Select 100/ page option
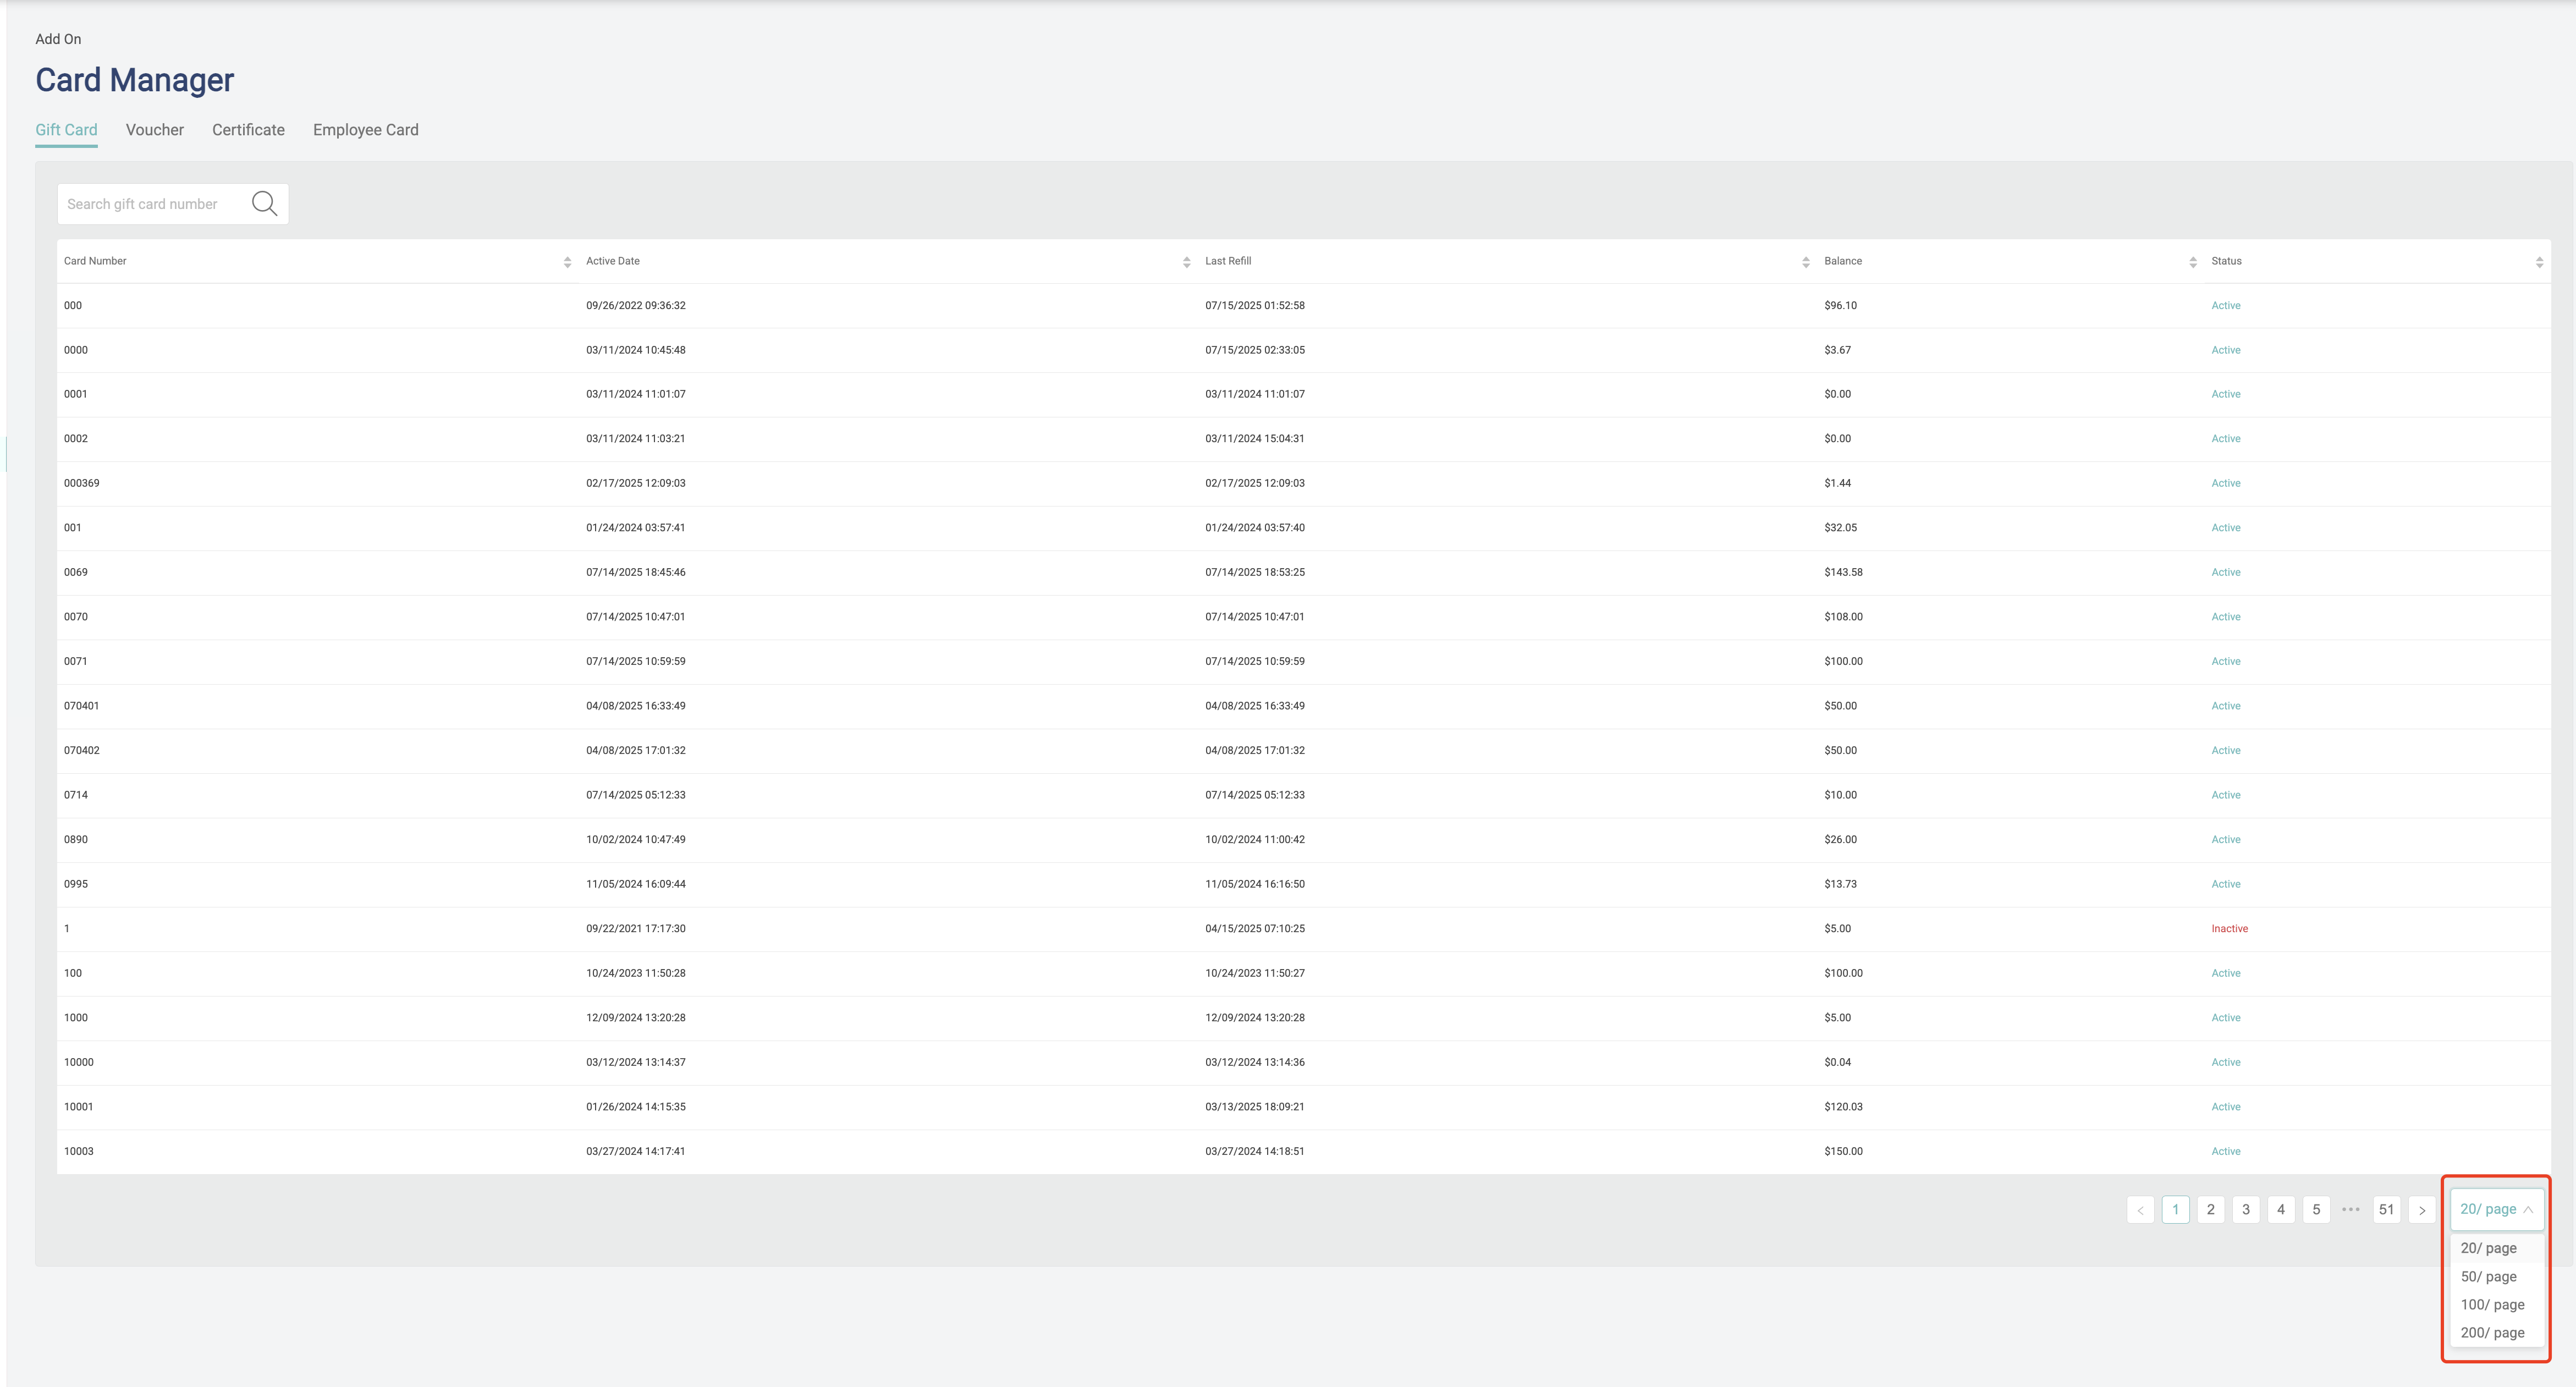 [x=2496, y=1304]
